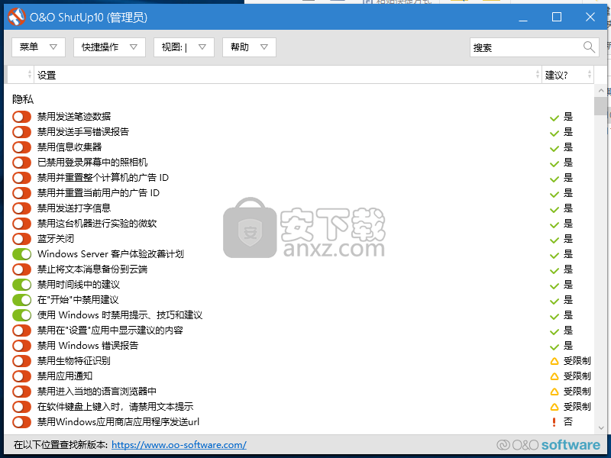This screenshot has width=611, height=458.
Task: Click 受限制 text for 禁用生物特征识别
Action: point(577,361)
